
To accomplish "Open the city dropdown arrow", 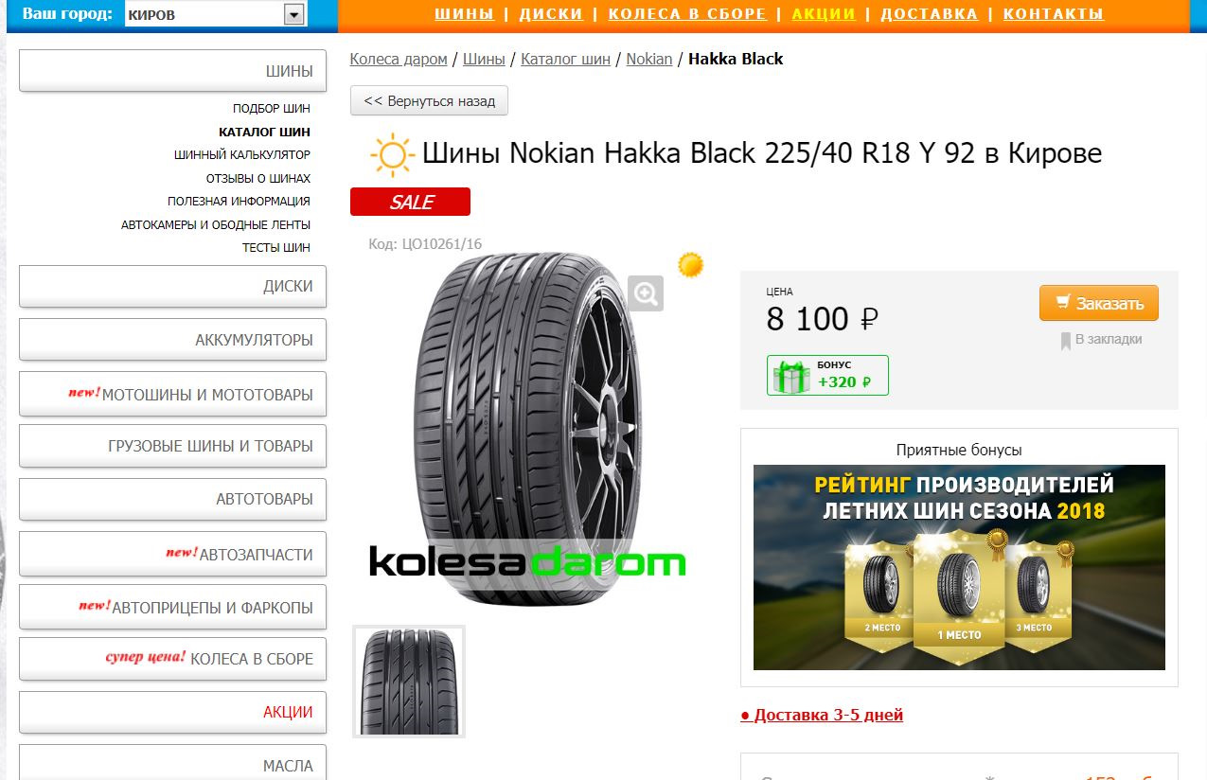I will [x=294, y=14].
